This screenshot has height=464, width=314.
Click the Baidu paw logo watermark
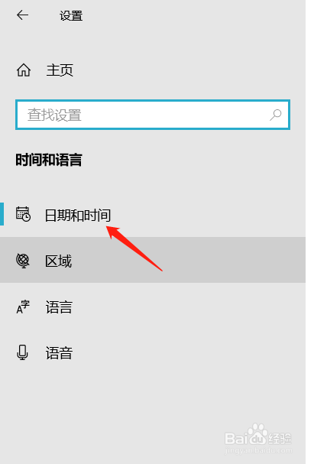coord(257,434)
